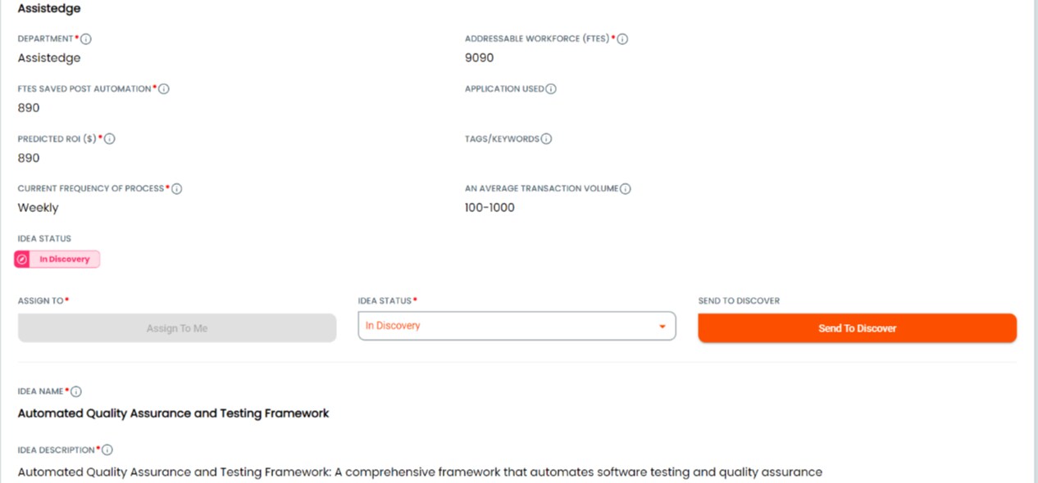1038x483 pixels.
Task: Click the Weekly frequency value
Action: tap(39, 208)
